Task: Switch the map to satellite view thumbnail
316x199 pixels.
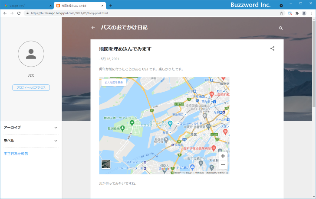Action: pyautogui.click(x=106, y=164)
